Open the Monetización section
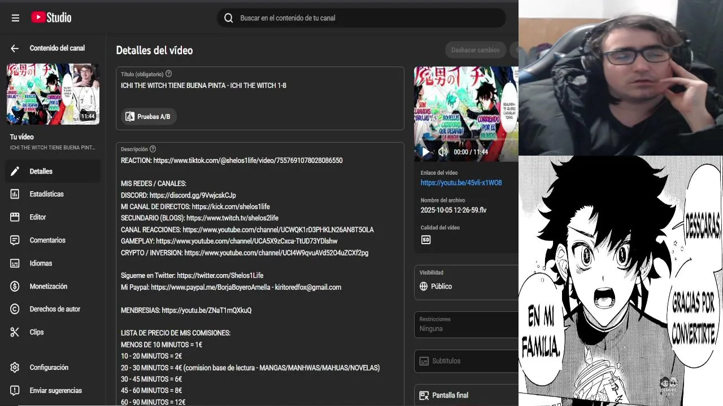This screenshot has width=723, height=406. click(53, 286)
